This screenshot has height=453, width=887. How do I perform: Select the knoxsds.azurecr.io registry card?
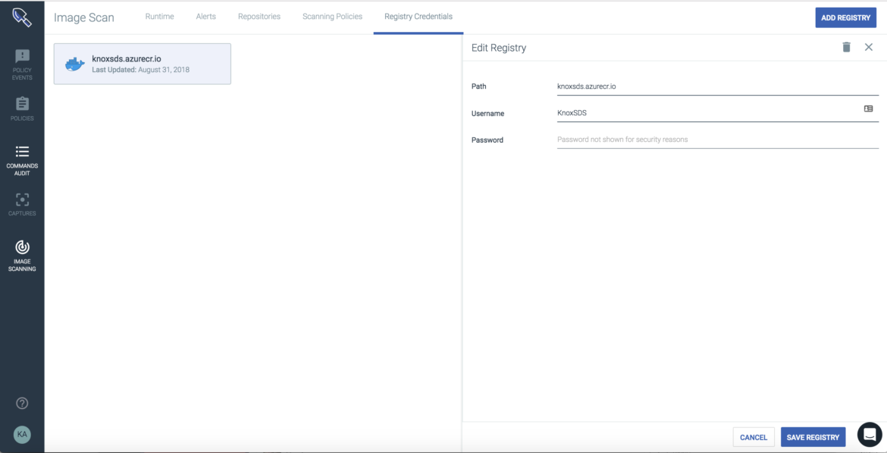pos(143,64)
